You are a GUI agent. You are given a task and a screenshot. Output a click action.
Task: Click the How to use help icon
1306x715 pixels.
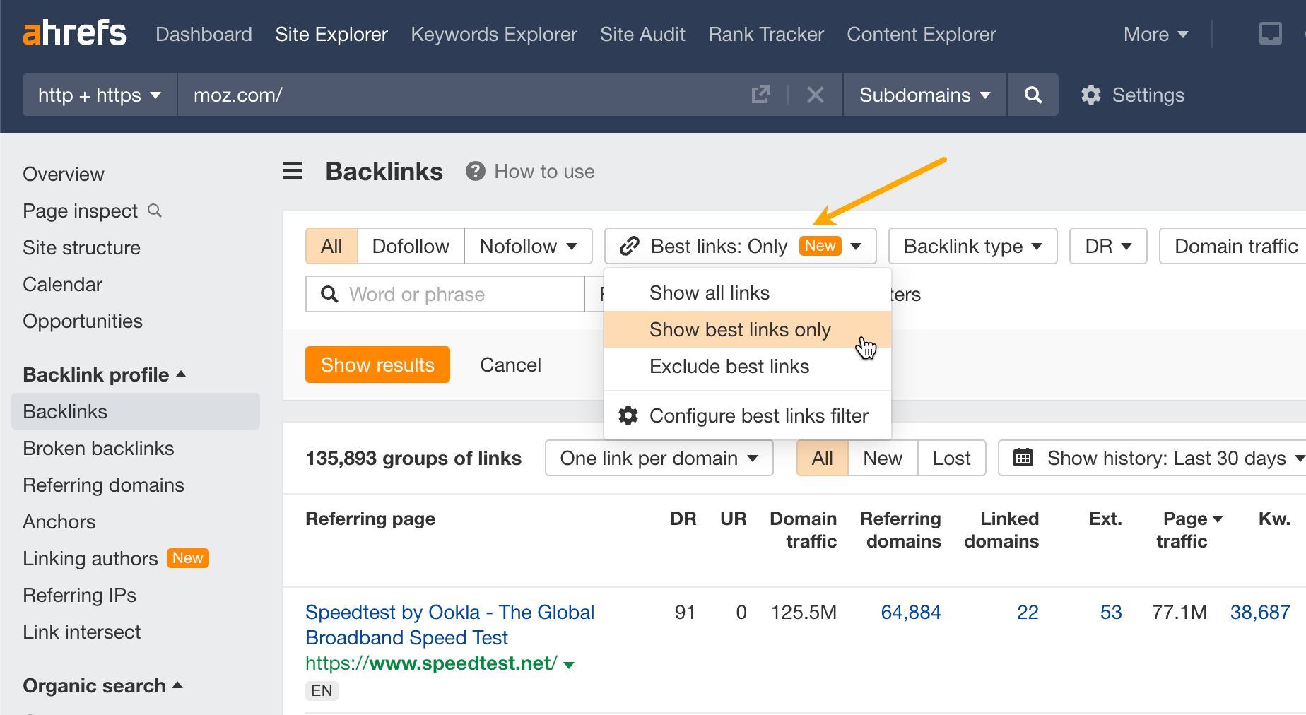click(475, 171)
